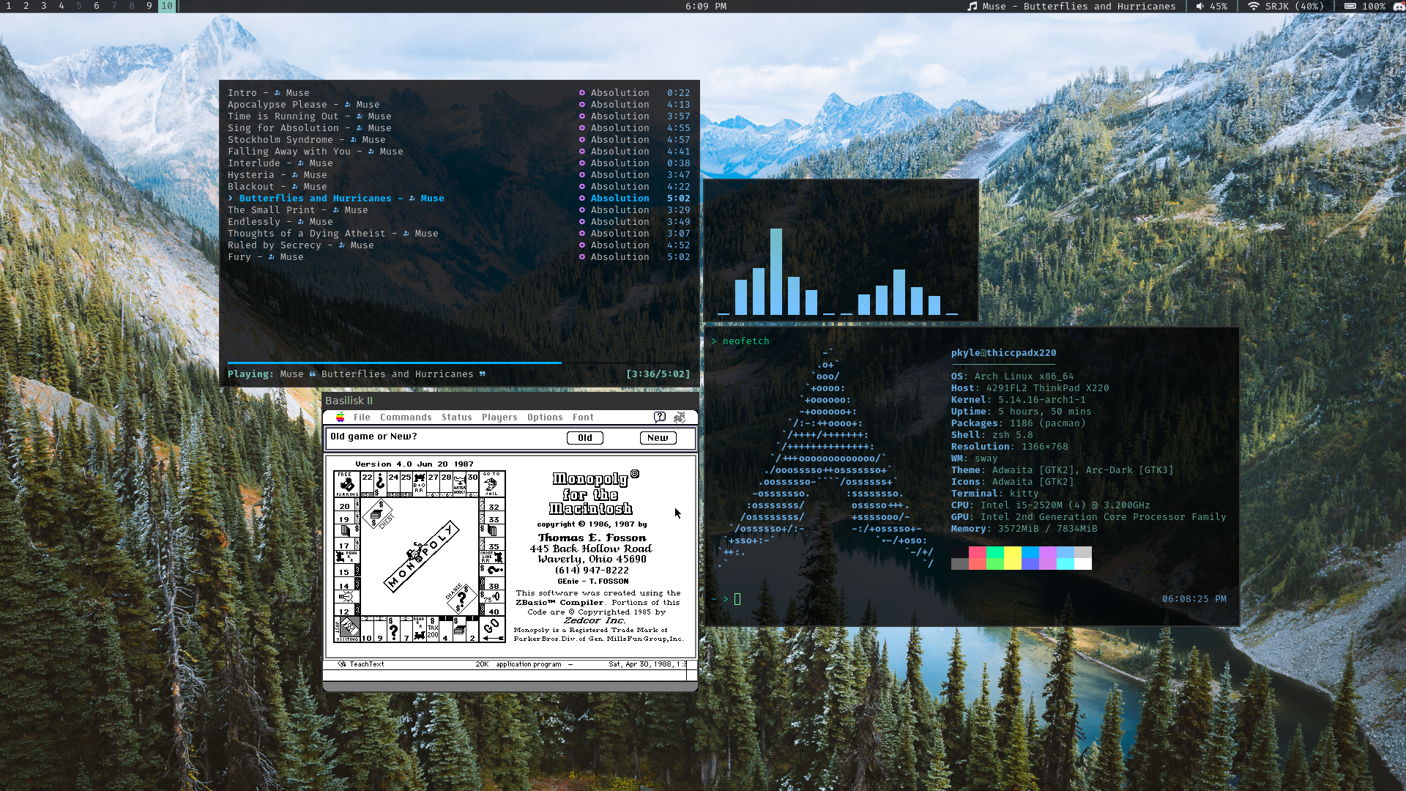The width and height of the screenshot is (1406, 791).
Task: Select Hysteria track in playlist
Action: click(251, 175)
